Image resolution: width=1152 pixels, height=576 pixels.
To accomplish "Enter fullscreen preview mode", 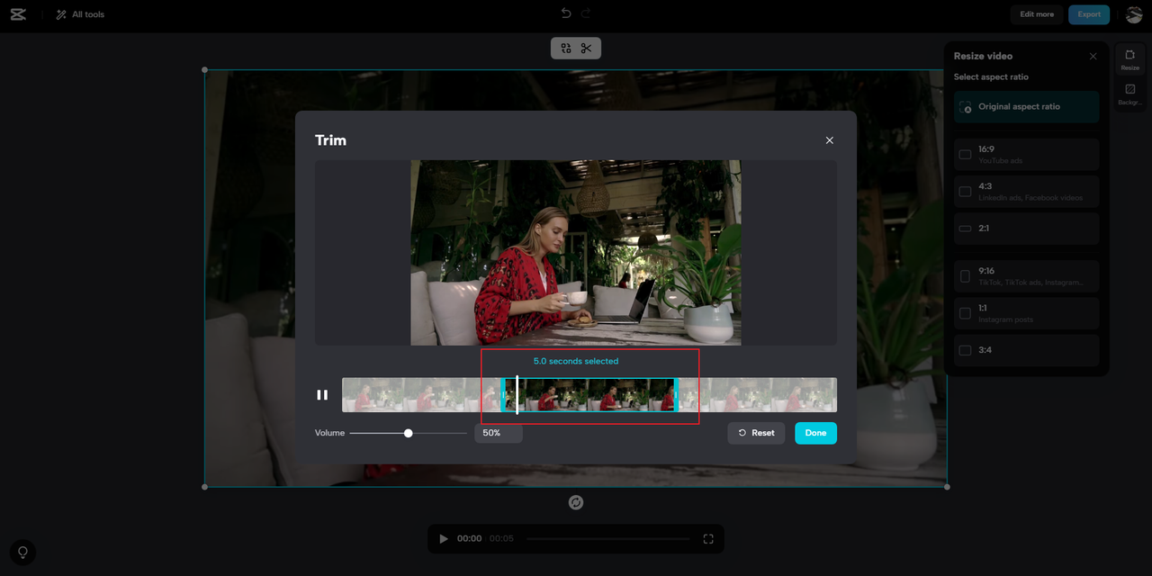I will coord(708,538).
